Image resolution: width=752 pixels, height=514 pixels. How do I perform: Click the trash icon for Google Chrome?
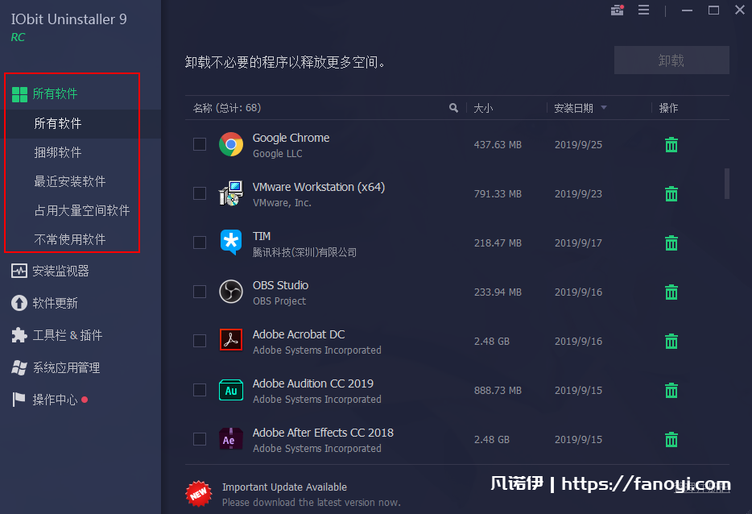671,144
